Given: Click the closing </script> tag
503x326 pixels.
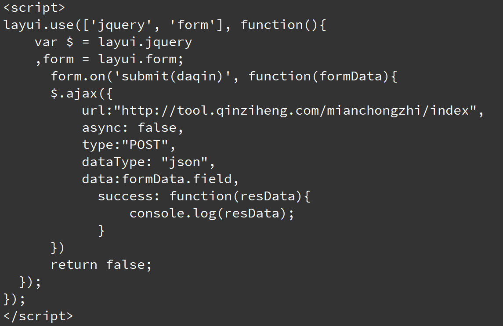Looking at the screenshot, I should [38, 316].
